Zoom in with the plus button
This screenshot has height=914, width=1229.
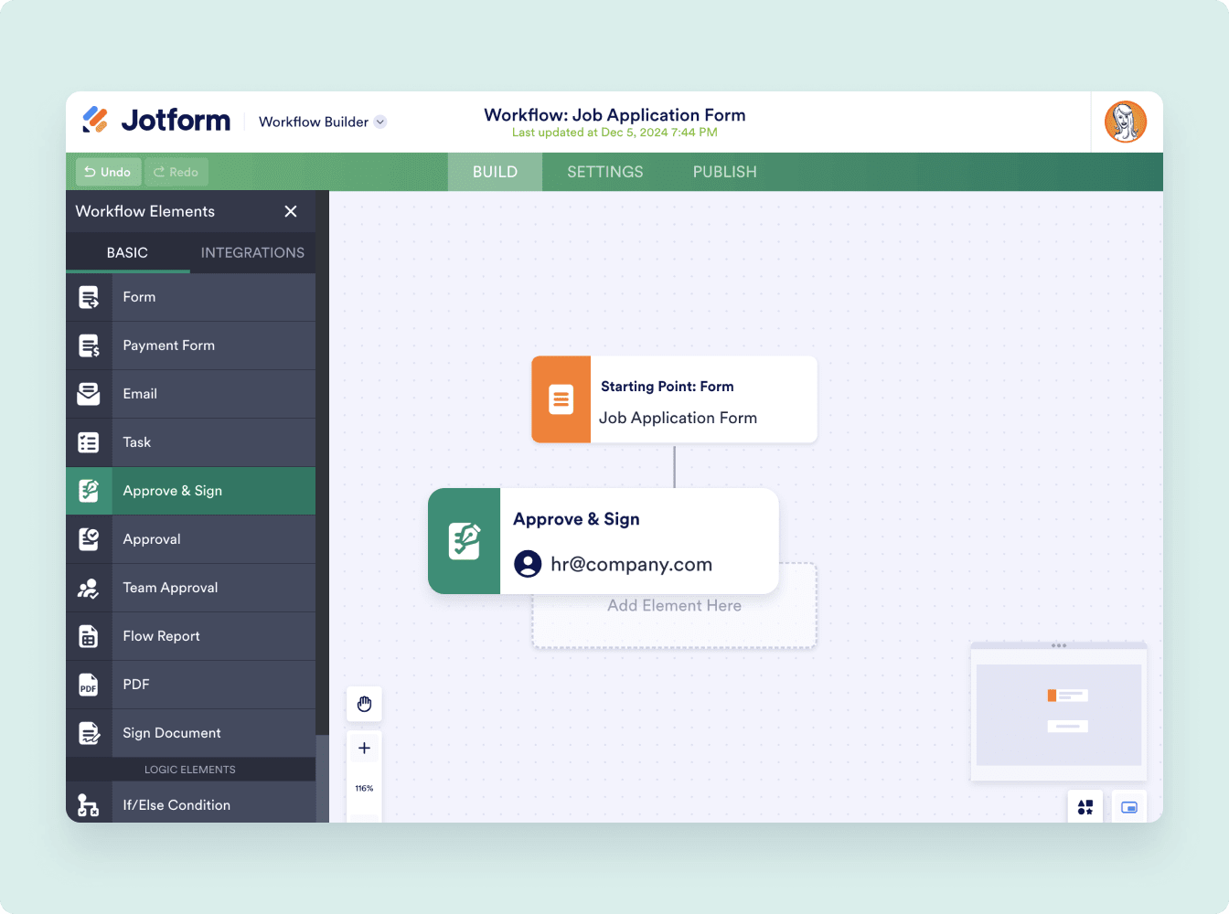(x=364, y=748)
